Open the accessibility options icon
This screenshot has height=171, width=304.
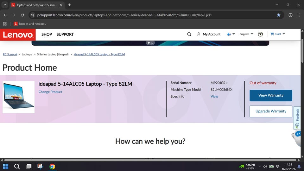pos(260,34)
